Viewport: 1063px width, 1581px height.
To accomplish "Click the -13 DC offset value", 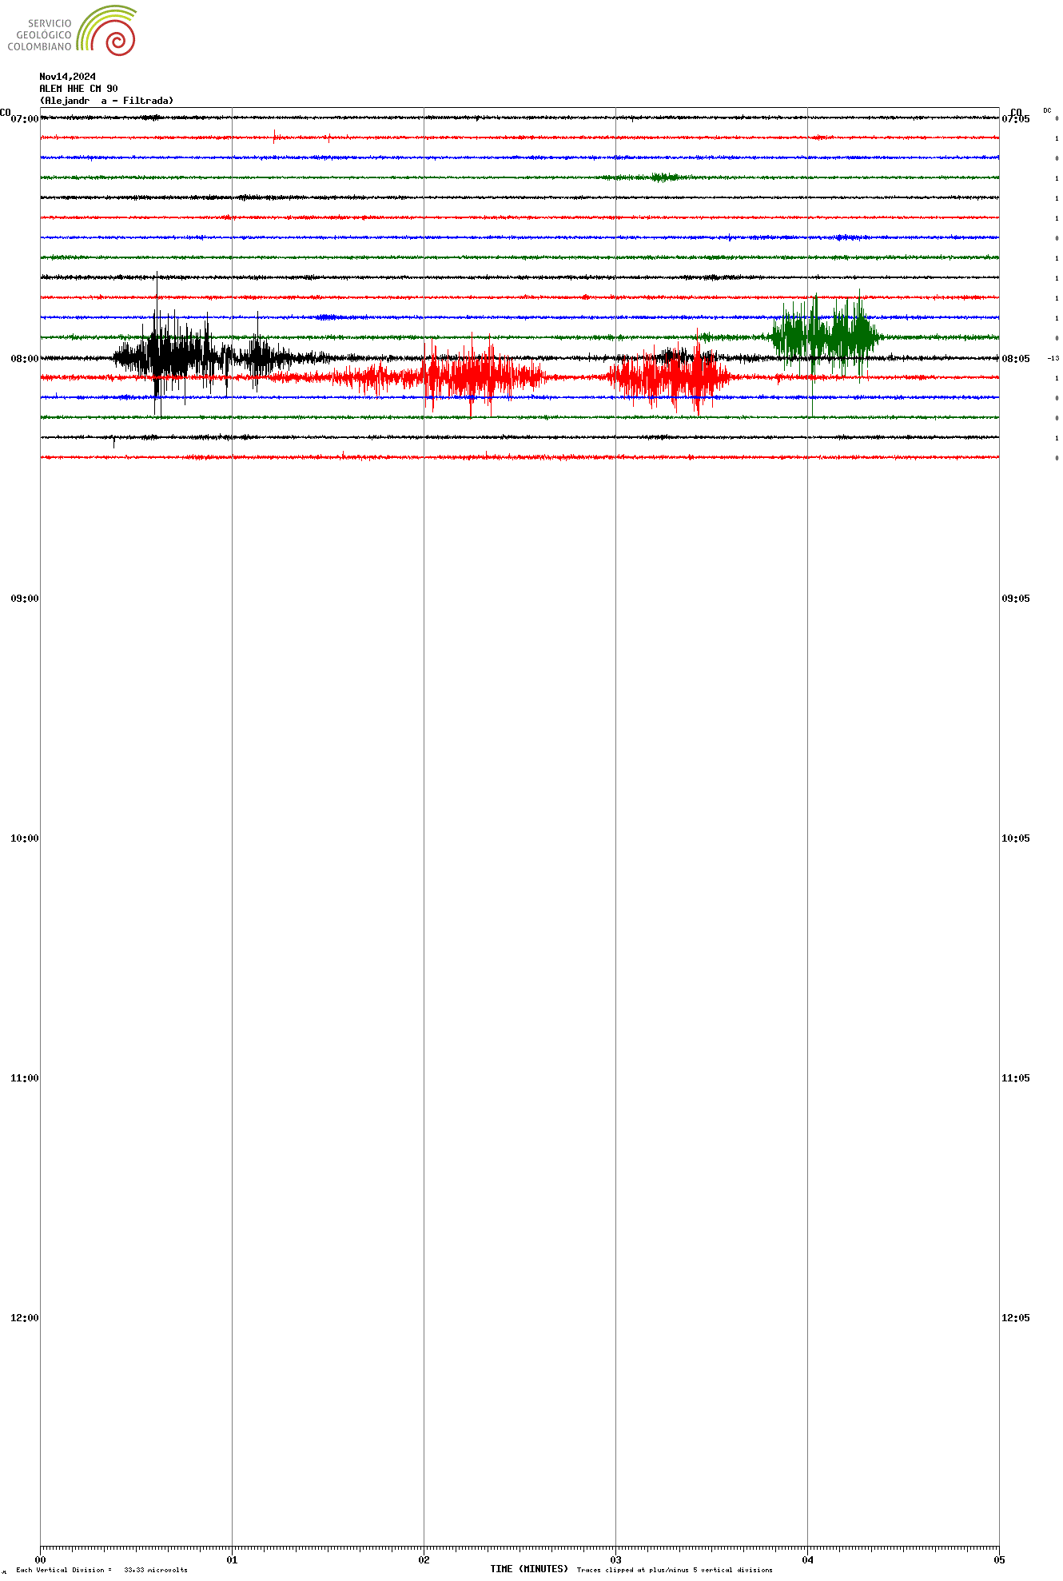I will point(1053,359).
